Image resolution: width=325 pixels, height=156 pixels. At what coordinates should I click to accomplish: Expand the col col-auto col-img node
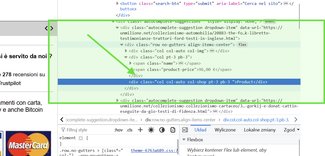click(126, 51)
